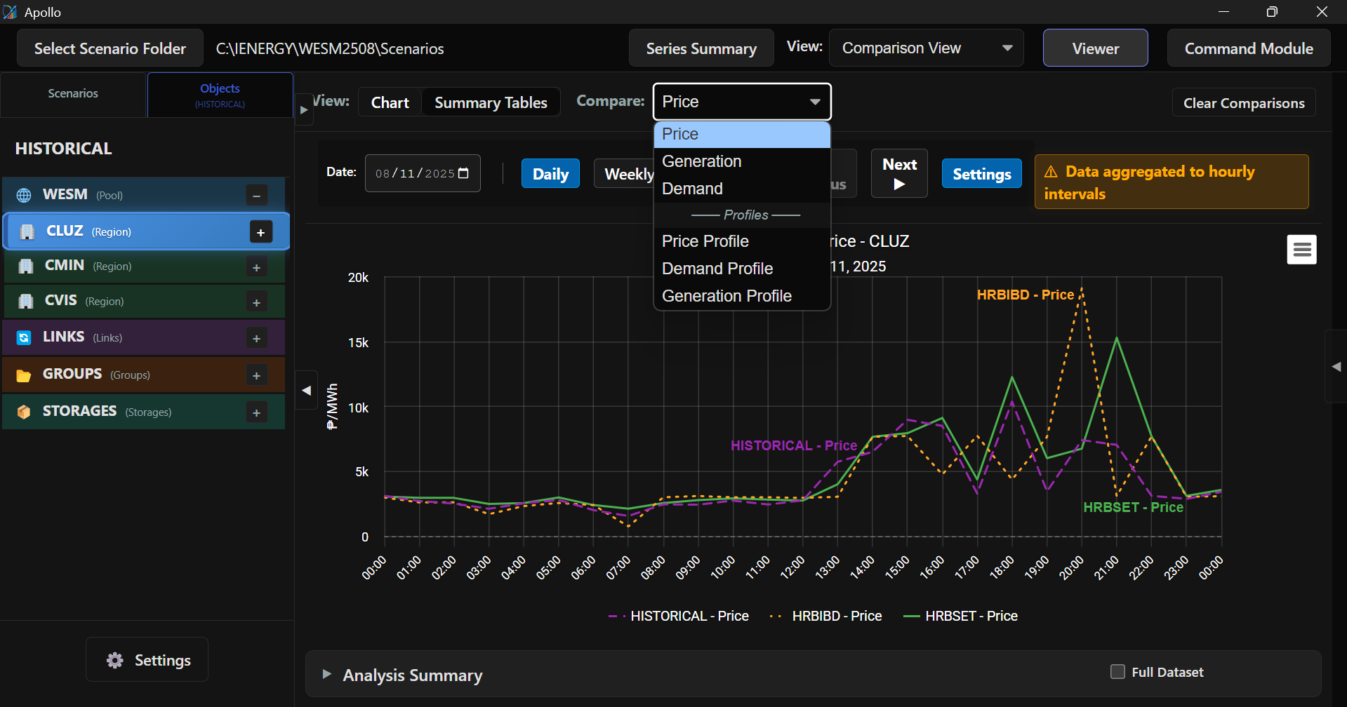Open the date picker calendar icon

pyautogui.click(x=463, y=173)
